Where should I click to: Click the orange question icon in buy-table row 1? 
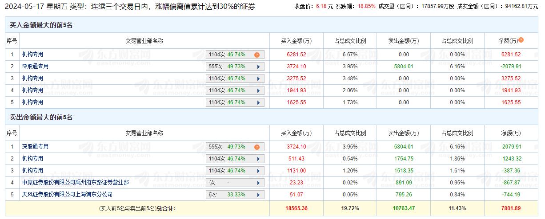[x=256, y=55]
